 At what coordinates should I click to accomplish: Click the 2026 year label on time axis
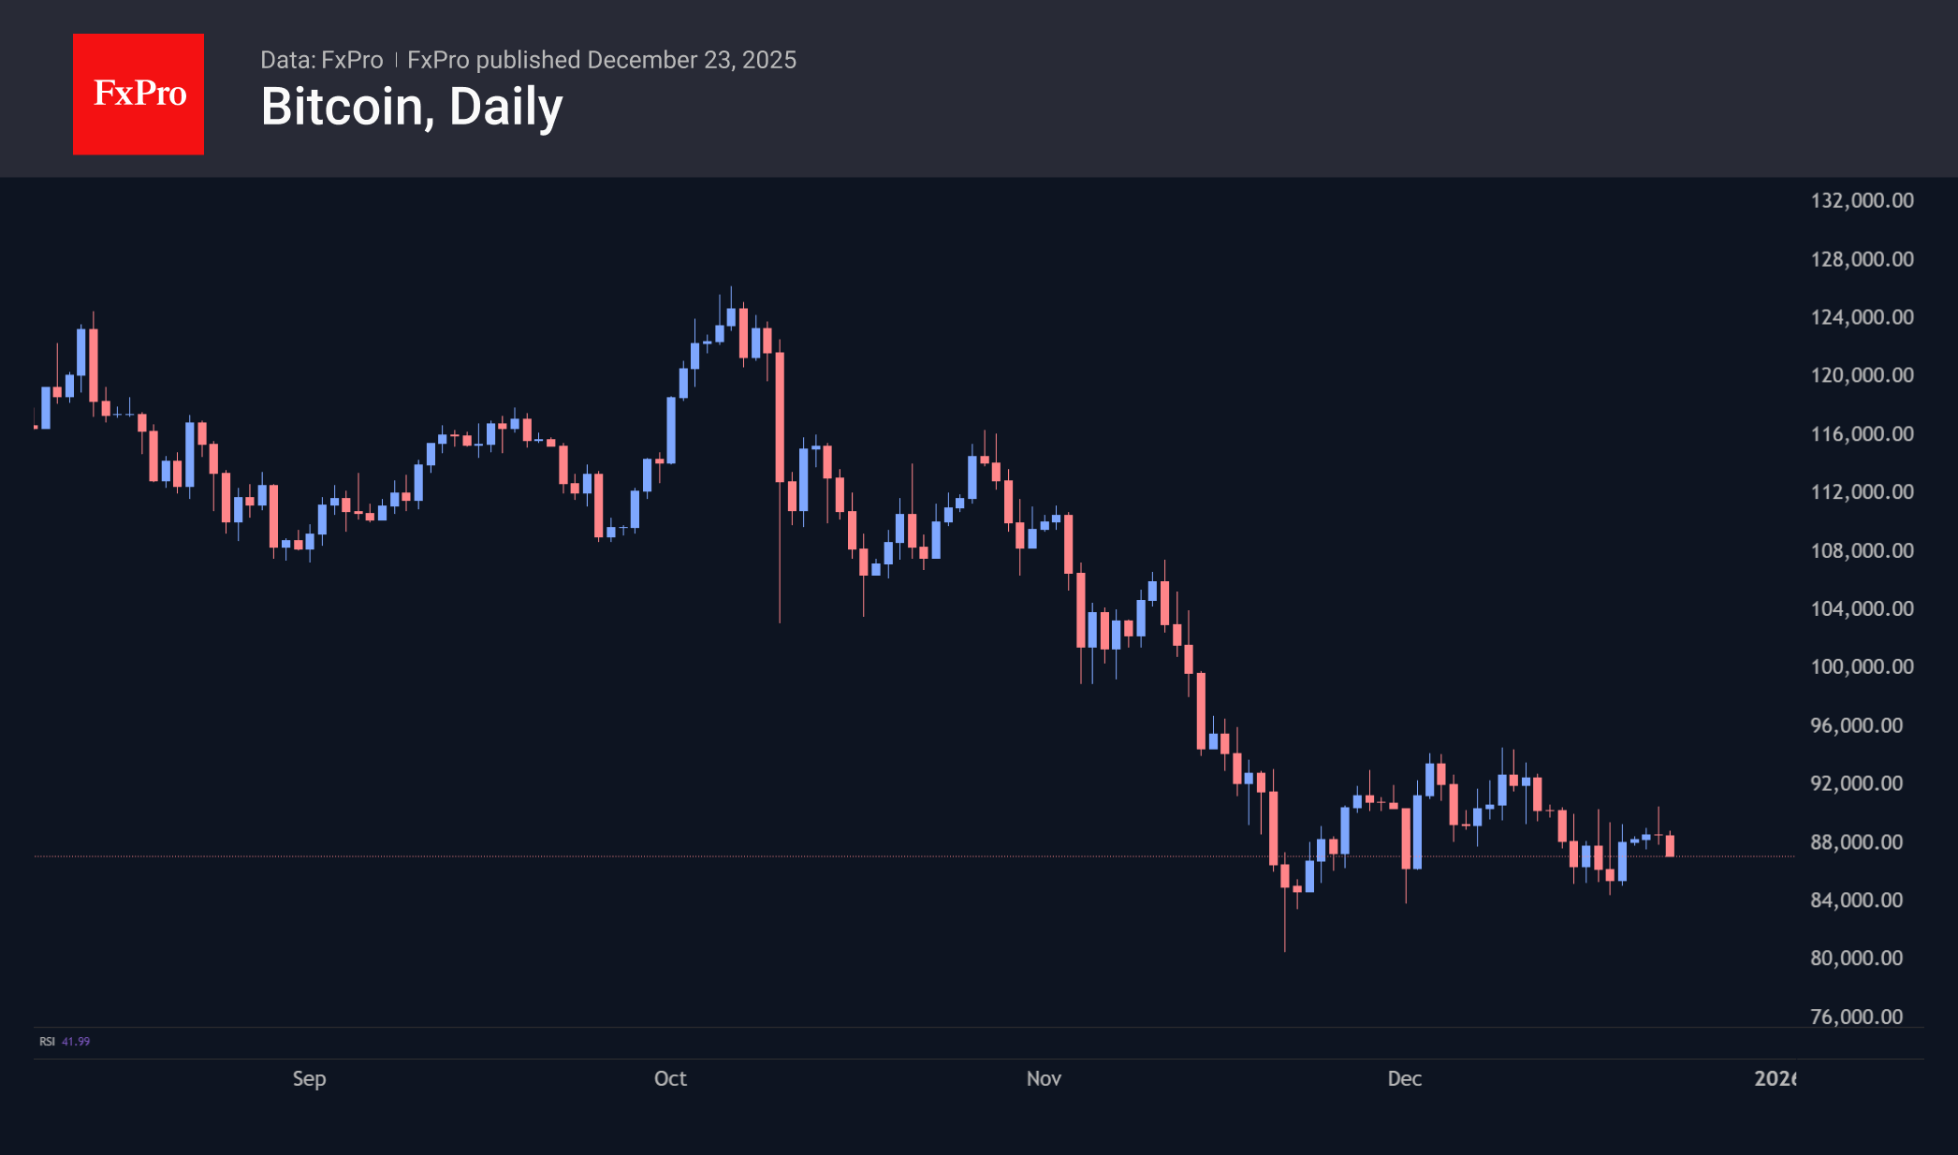coord(1775,1078)
